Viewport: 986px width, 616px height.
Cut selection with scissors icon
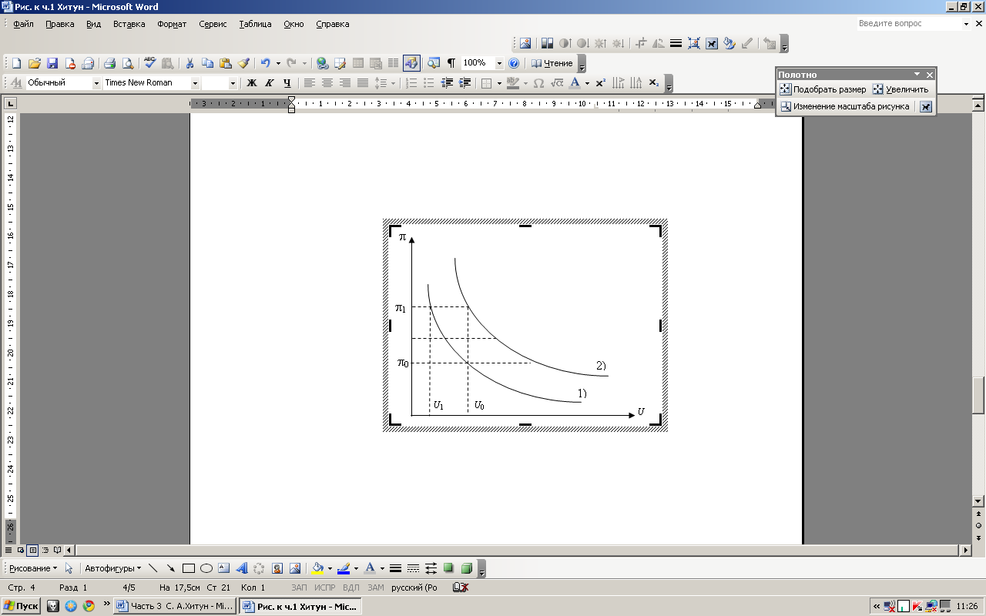[x=189, y=63]
